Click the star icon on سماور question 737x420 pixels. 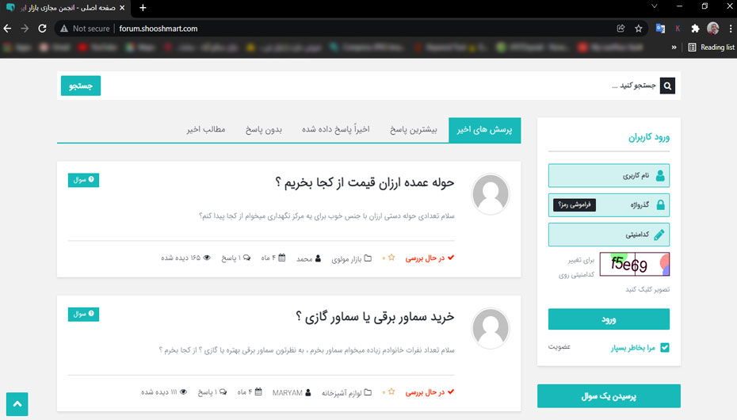(391, 391)
